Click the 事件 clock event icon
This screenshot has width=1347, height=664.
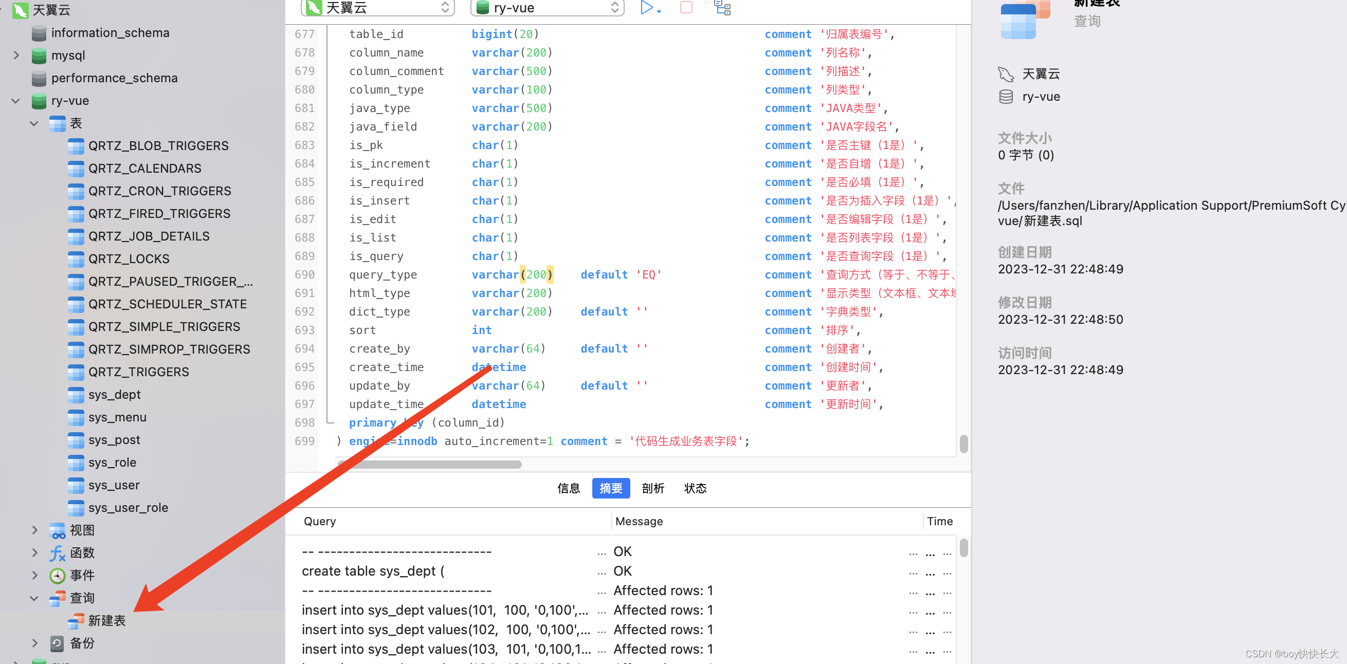tap(57, 575)
